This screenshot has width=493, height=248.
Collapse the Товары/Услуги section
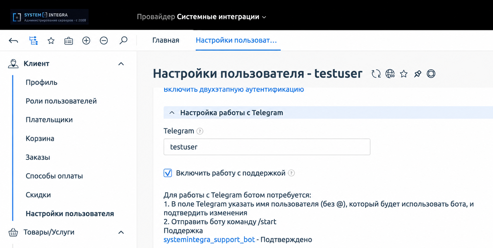tap(121, 232)
